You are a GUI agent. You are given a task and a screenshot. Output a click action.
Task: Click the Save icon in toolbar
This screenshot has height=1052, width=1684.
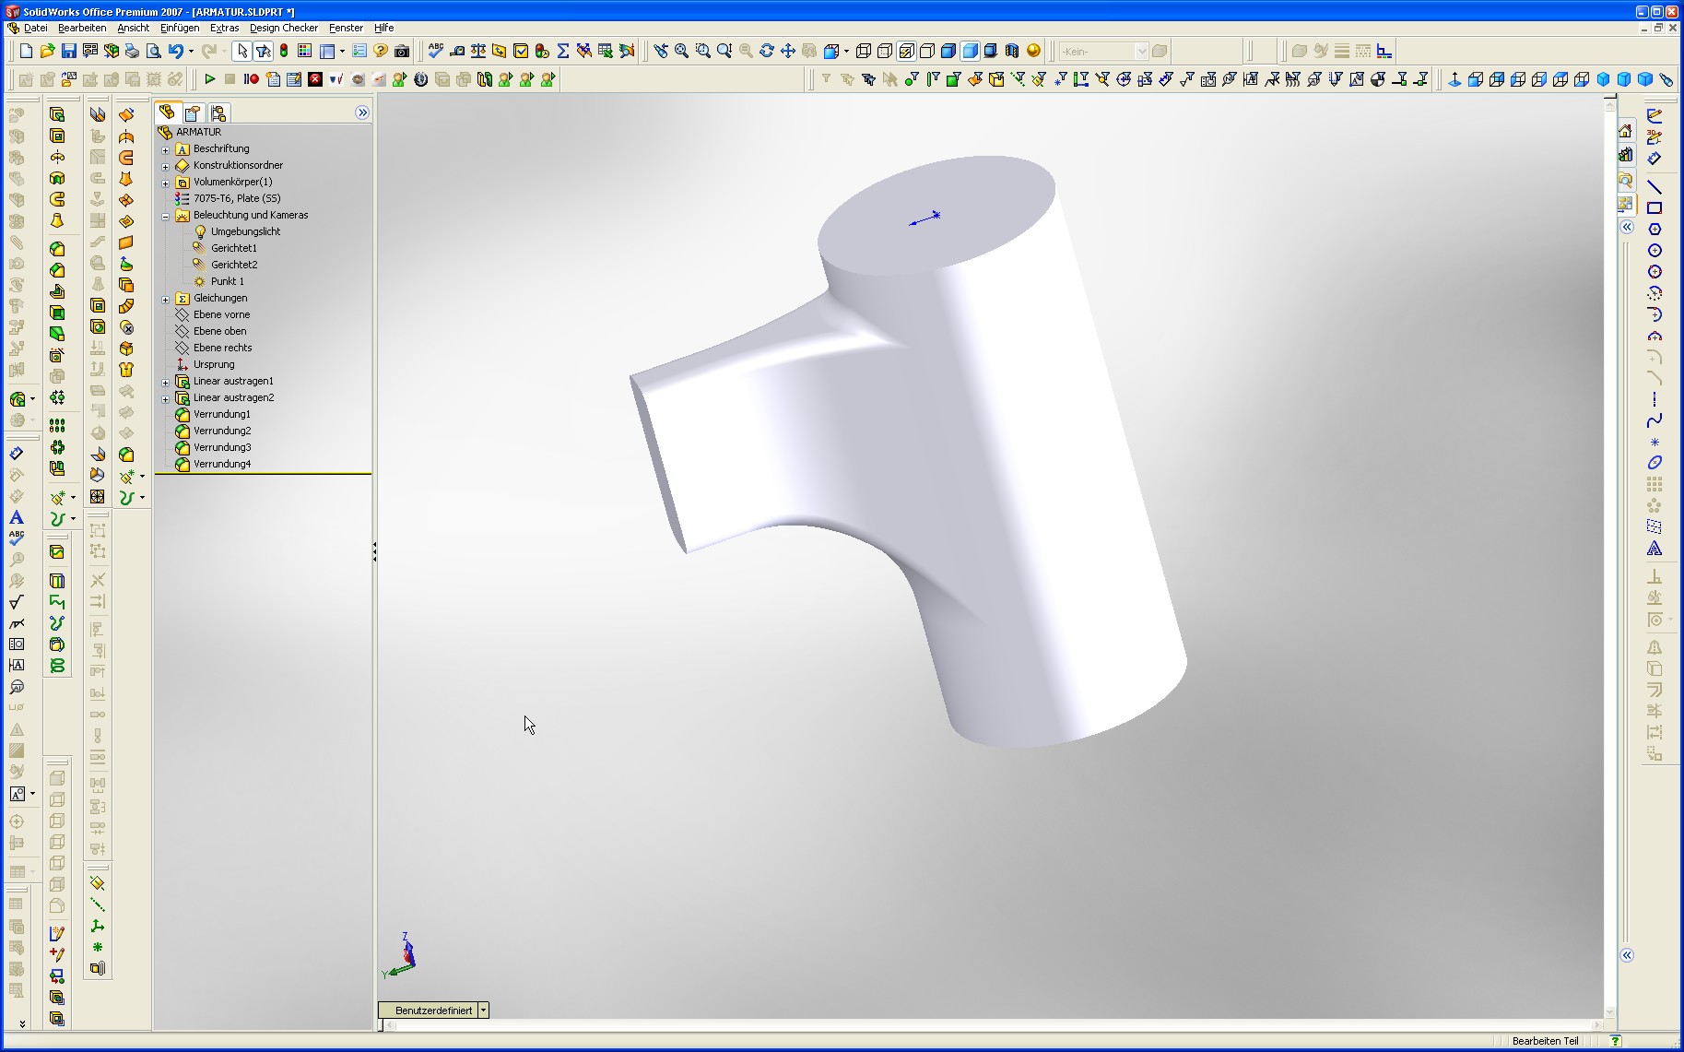click(69, 52)
